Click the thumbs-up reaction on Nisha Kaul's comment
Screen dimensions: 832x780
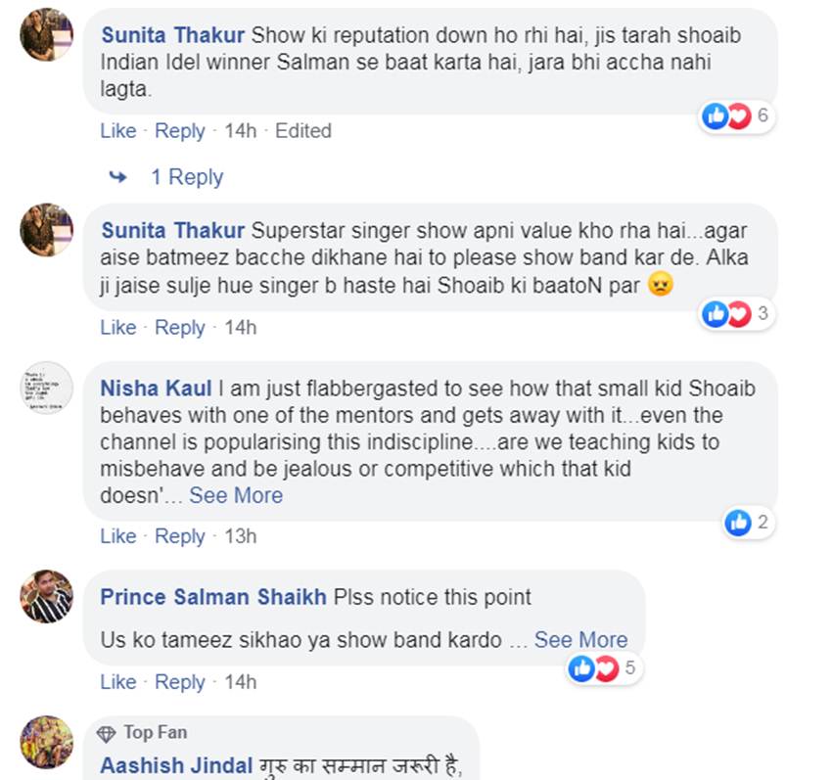point(737,523)
